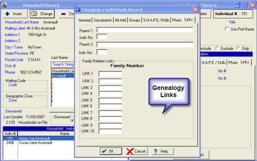Click the Mailing Label field label
The height and width of the screenshot is (161, 257).
(x=15, y=28)
